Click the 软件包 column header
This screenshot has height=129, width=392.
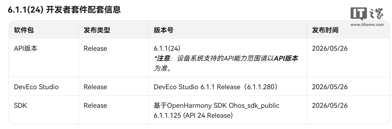click(x=24, y=30)
